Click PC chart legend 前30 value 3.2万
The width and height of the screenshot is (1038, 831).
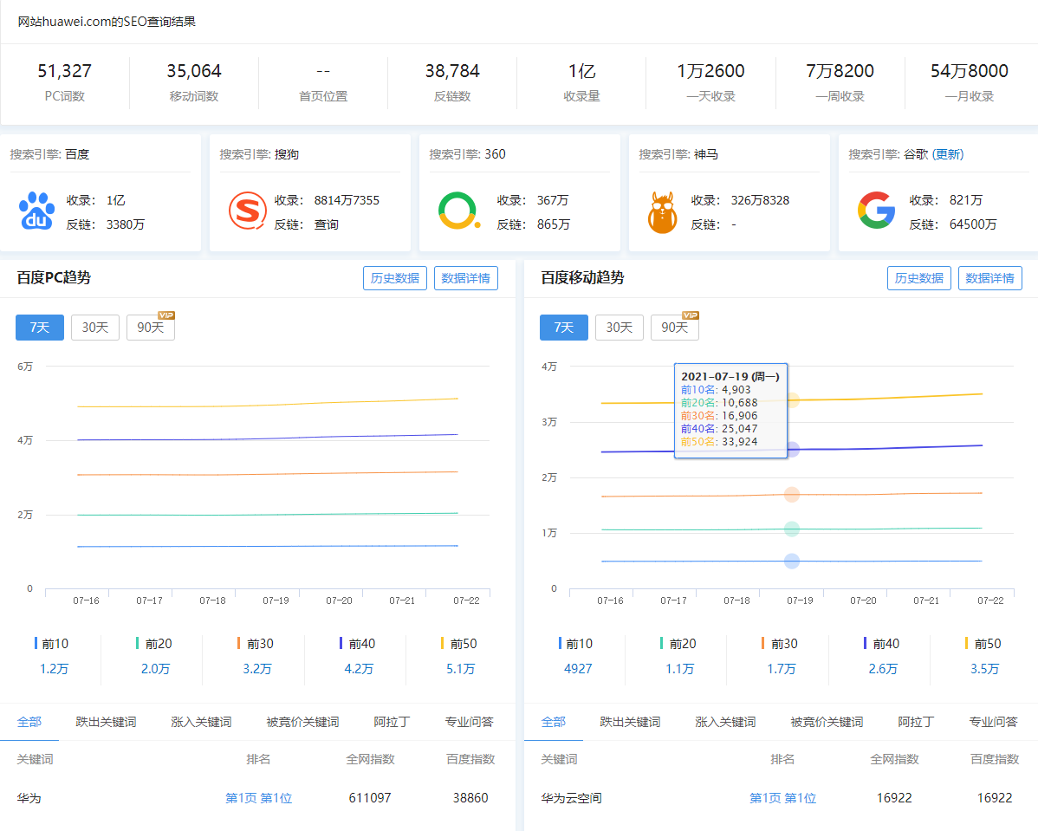tap(257, 669)
